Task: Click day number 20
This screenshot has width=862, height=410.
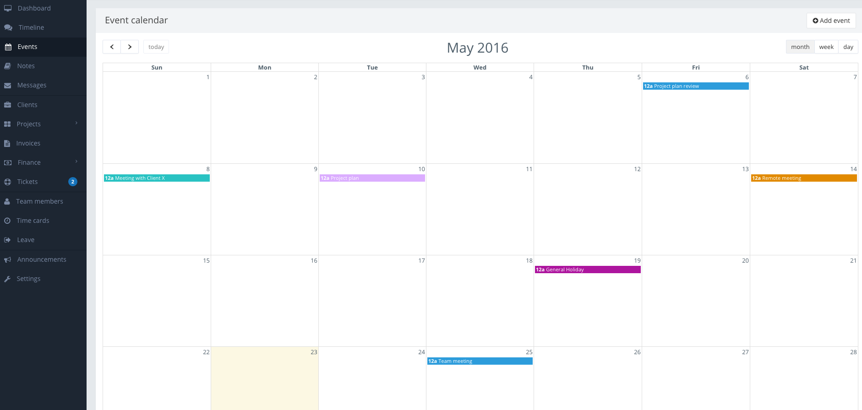Action: point(745,260)
